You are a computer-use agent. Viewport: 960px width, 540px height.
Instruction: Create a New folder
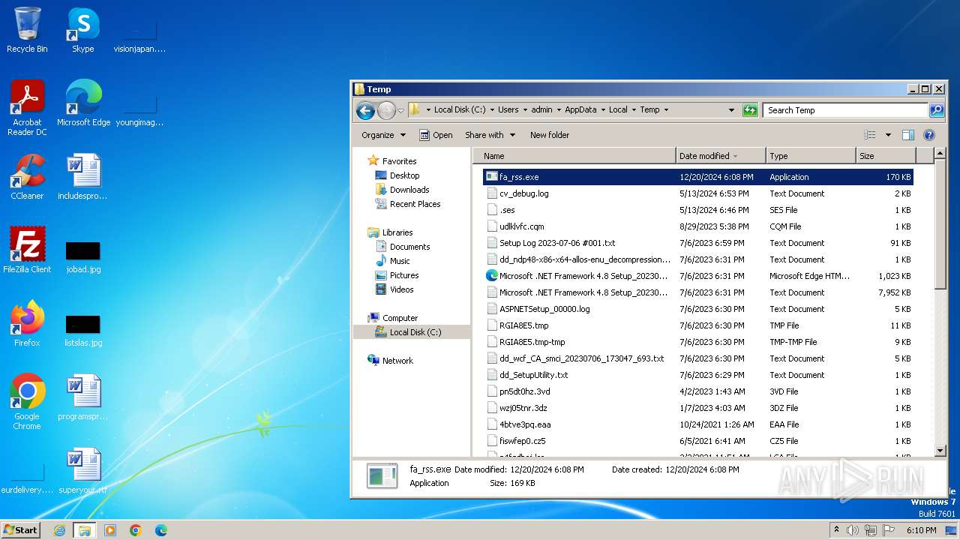coord(550,135)
